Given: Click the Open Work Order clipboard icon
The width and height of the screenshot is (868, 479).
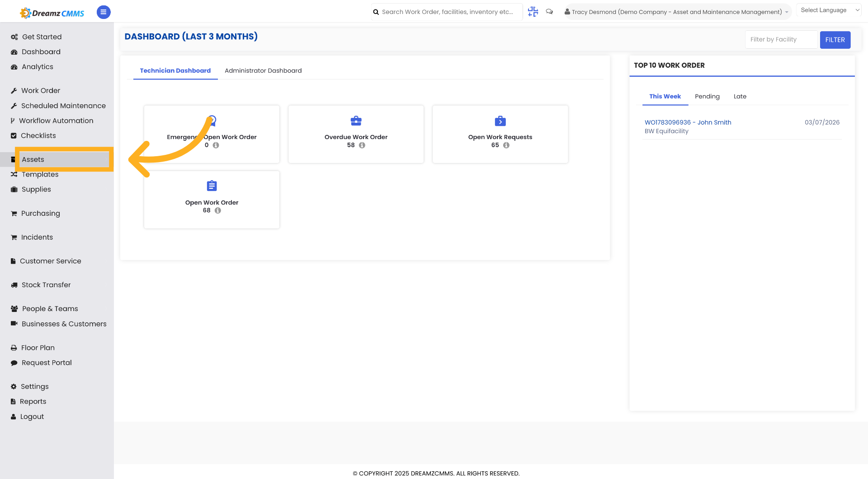Looking at the screenshot, I should 212,186.
